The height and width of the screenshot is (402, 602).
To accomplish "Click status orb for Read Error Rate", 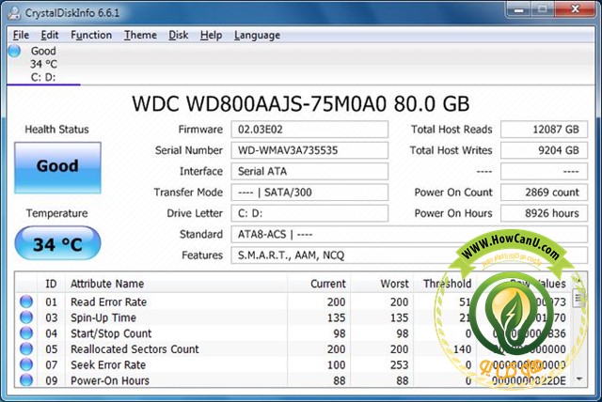I will [26, 301].
